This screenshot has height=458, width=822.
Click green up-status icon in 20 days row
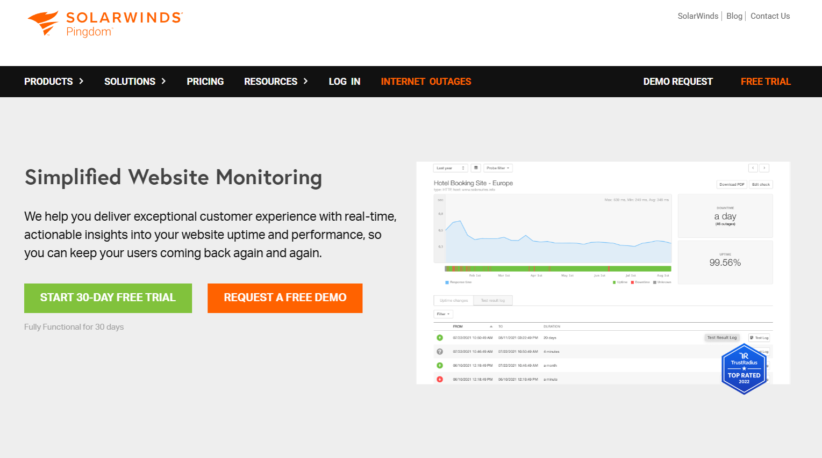click(x=440, y=338)
